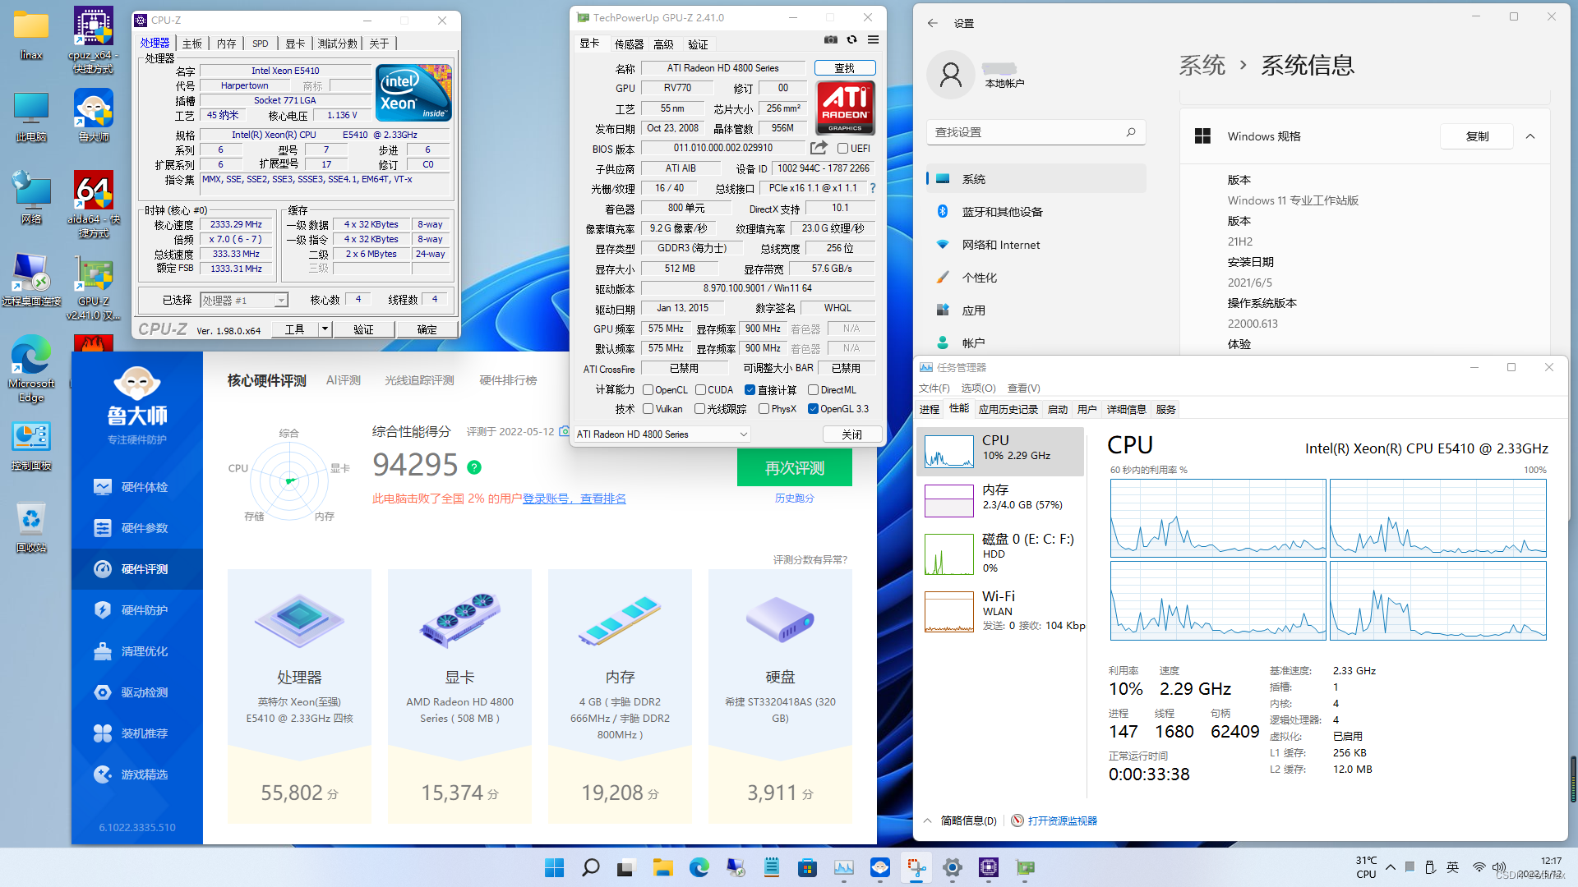Screen dimensions: 1578x887
Task: Click the BIOS export share icon
Action: [x=819, y=148]
